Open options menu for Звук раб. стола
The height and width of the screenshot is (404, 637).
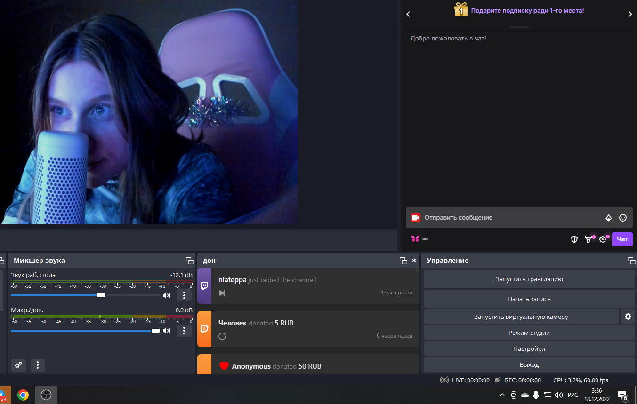pyautogui.click(x=184, y=295)
